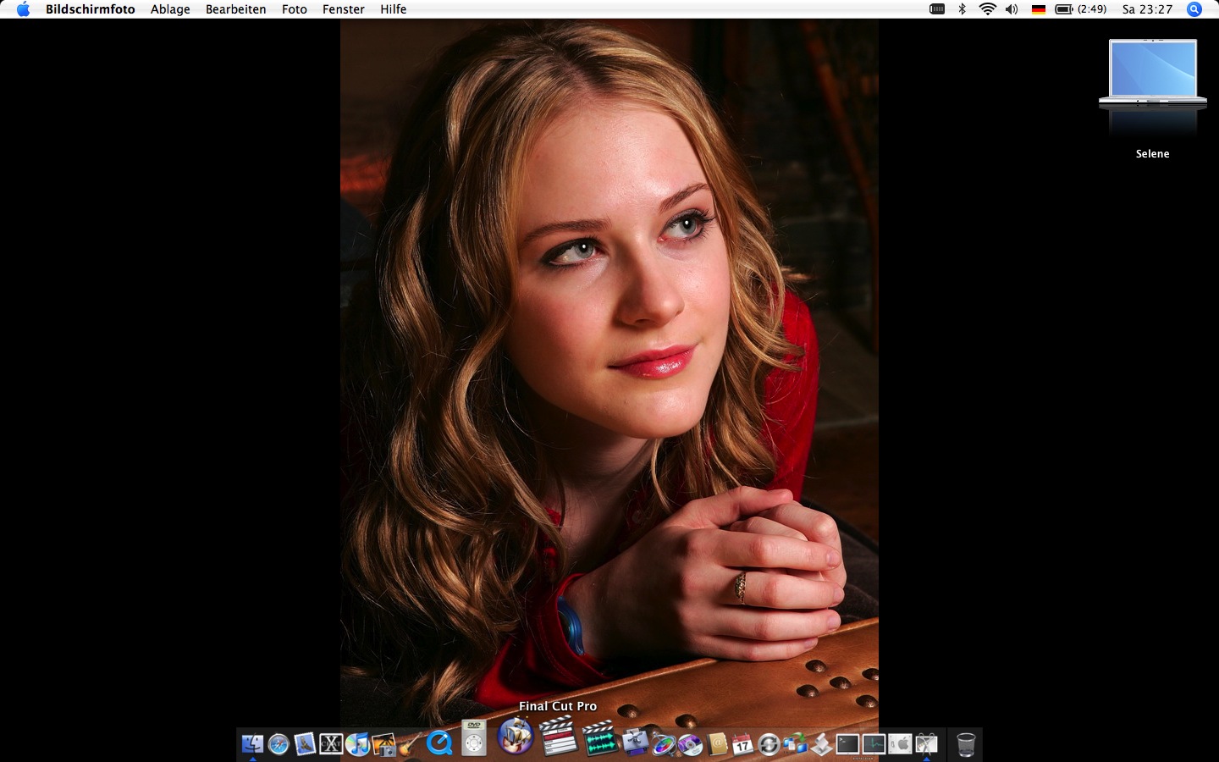This screenshot has width=1219, height=762.
Task: Open Address Book from Dock
Action: click(717, 744)
